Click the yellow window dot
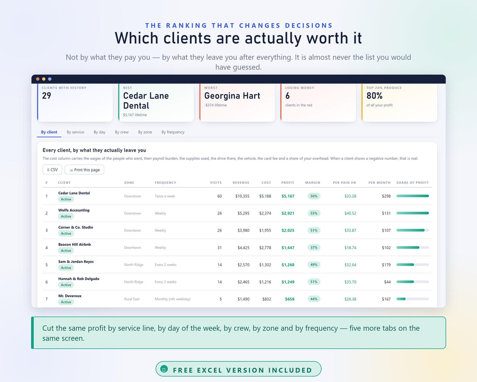The height and width of the screenshot is (382, 477). point(44,79)
